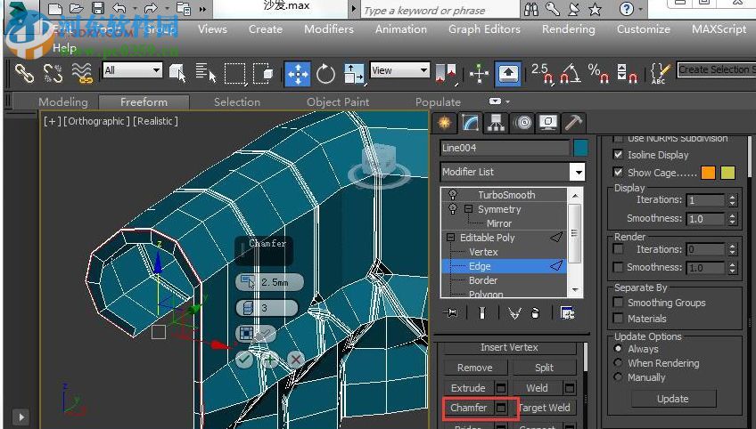Viewport: 756px width, 429px height.
Task: Switch to the Display command panel tab
Action: click(548, 123)
